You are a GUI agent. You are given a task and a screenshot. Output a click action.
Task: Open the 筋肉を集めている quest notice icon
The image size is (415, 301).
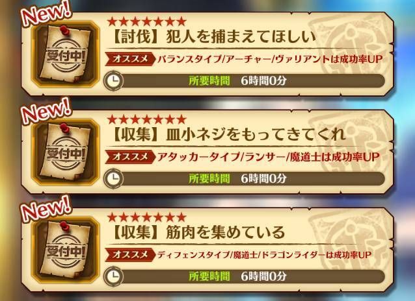(x=66, y=250)
